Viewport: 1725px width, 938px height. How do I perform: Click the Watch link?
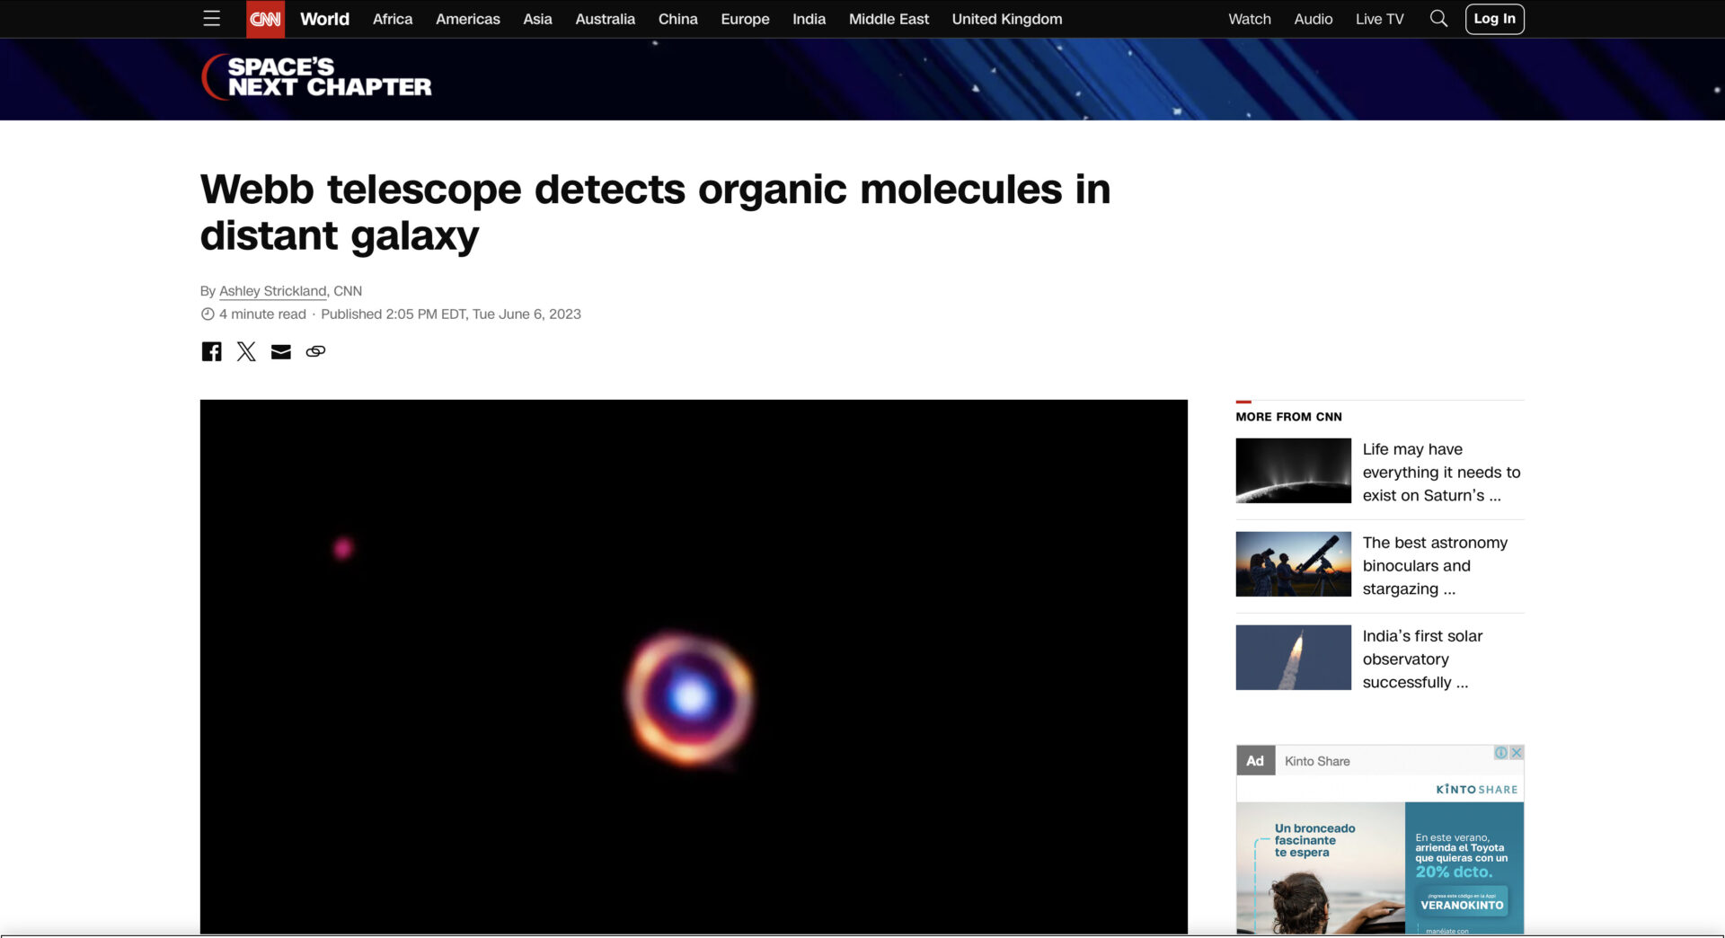tap(1250, 19)
